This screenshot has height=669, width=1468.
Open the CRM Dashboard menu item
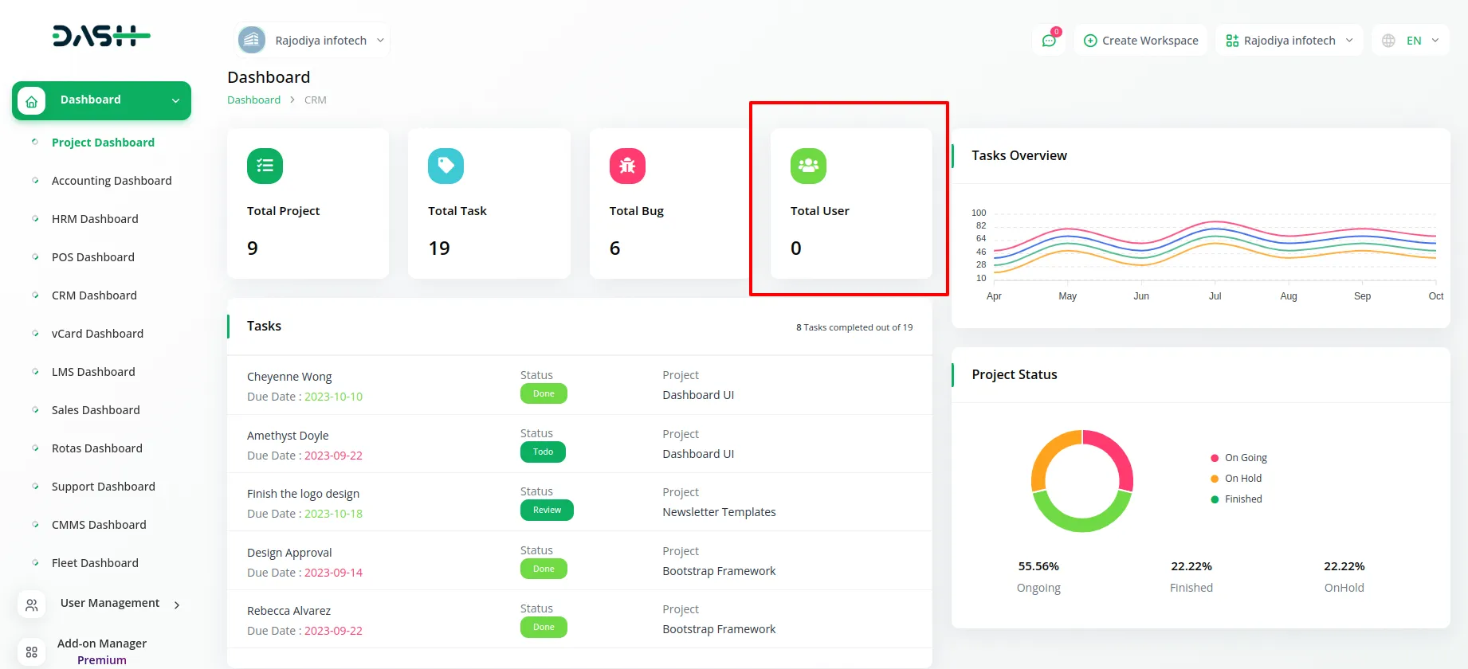(x=94, y=295)
